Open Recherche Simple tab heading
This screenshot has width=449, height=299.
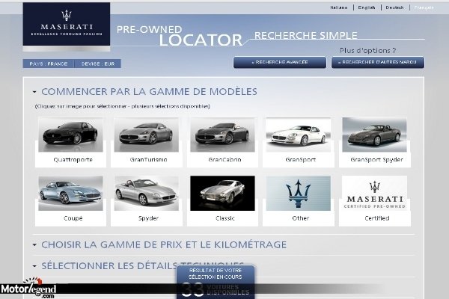306,35
